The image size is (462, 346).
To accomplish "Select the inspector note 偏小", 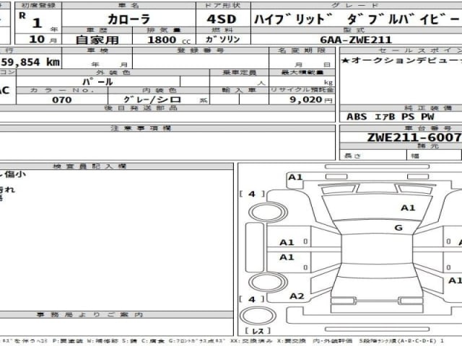I will click(x=15, y=174).
